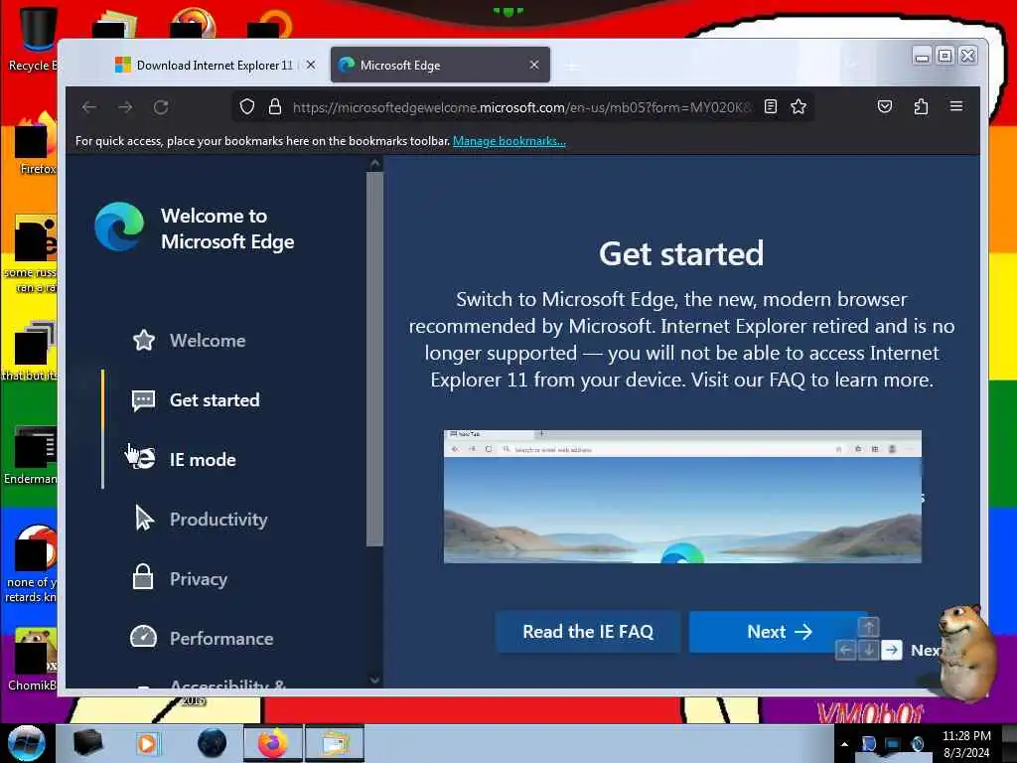Click the address bar URL field
The image size is (1017, 763).
coord(520,107)
